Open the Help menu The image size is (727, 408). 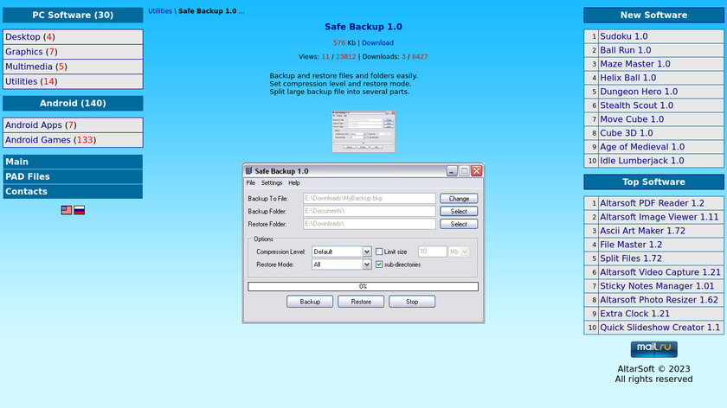294,183
